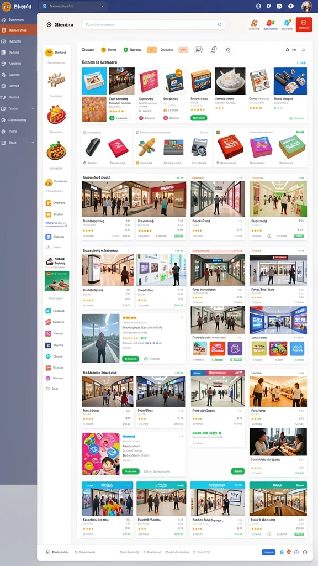
Task: Click green button beside the colorful cartoon poster
Action: coord(130,471)
